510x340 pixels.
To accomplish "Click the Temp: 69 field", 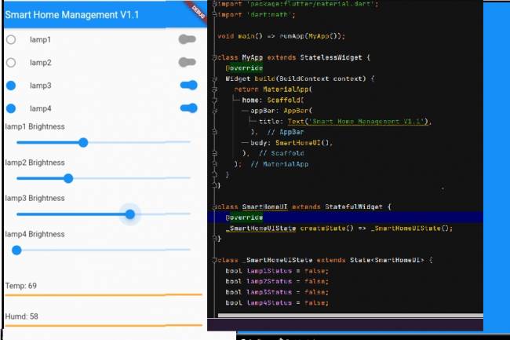I will click(102, 284).
